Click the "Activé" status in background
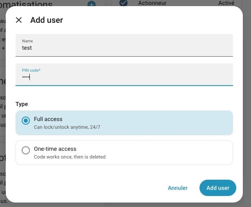The image size is (251, 207). click(x=227, y=3)
